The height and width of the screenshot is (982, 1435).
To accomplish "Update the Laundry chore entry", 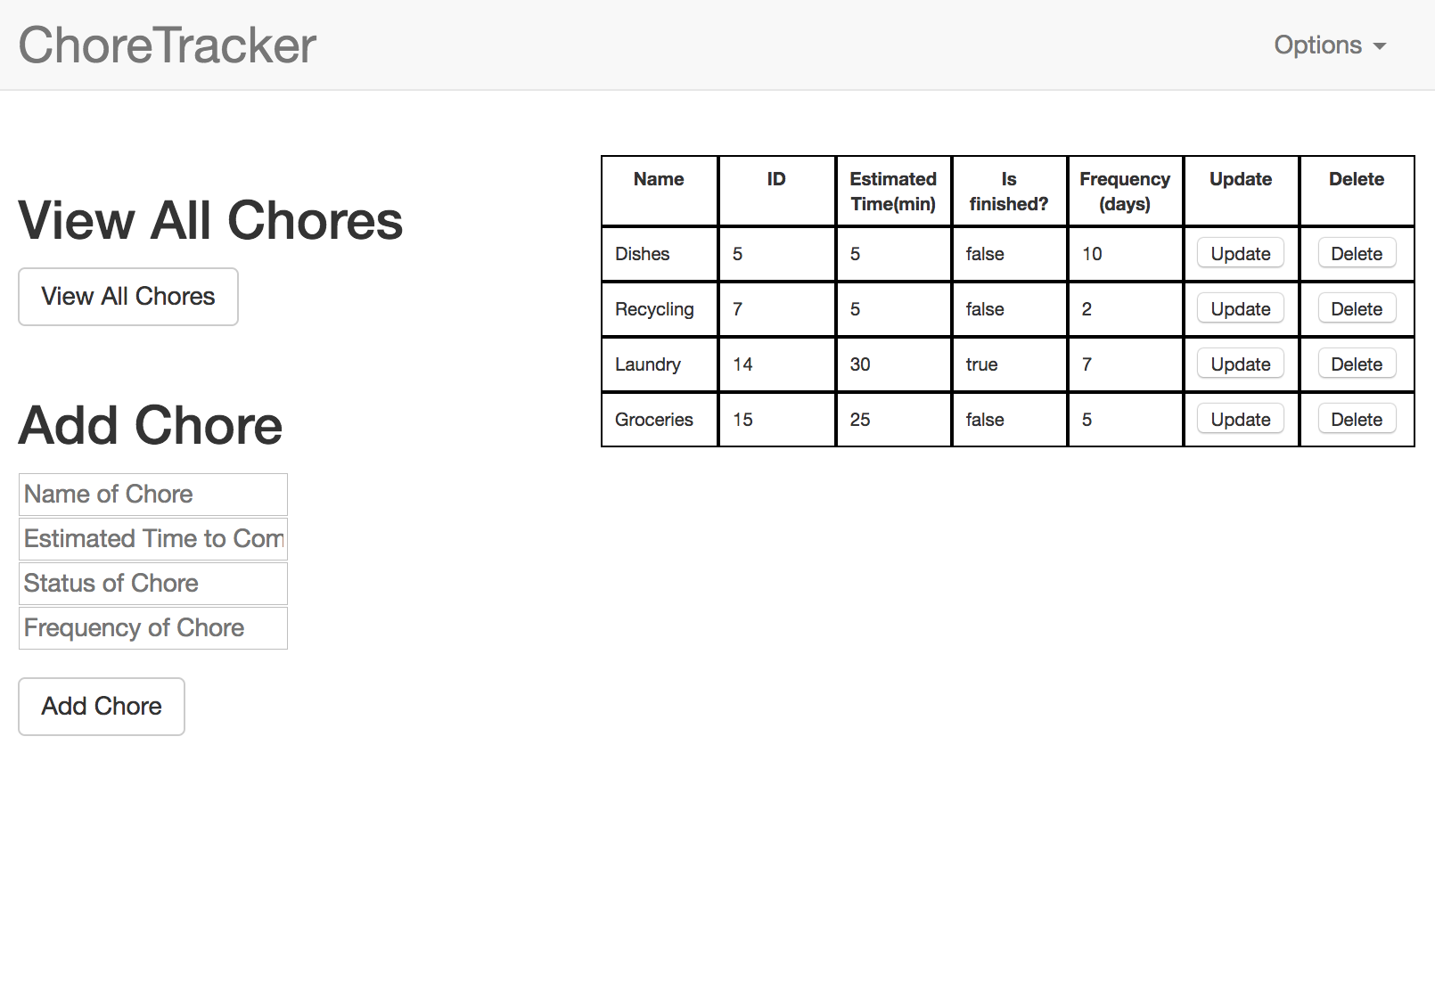I will pos(1241,364).
